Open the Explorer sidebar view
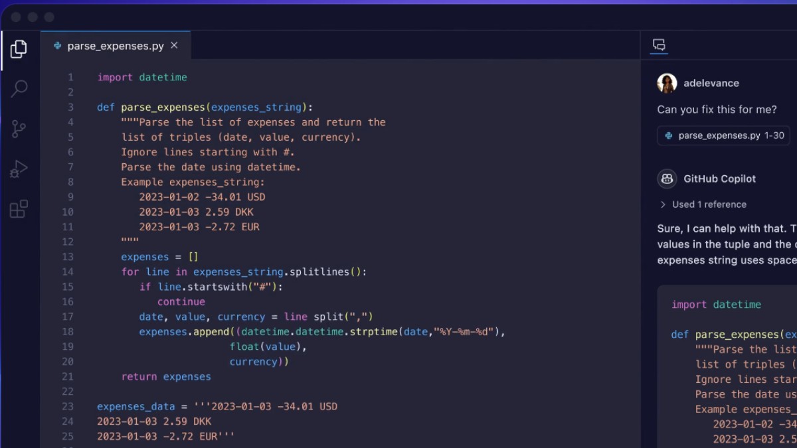 click(19, 48)
